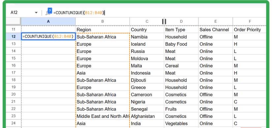Click the Sub-Saharan Africa cell in row 12
Screen dimensions: 272x128
click(103, 37)
